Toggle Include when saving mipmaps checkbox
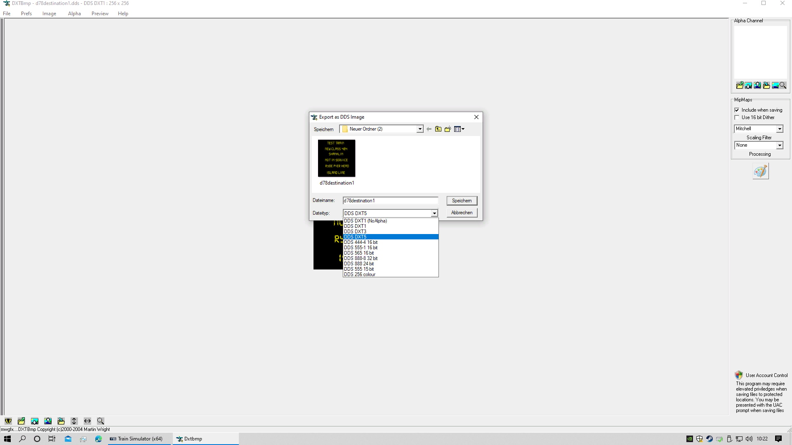The height and width of the screenshot is (445, 792). click(737, 110)
